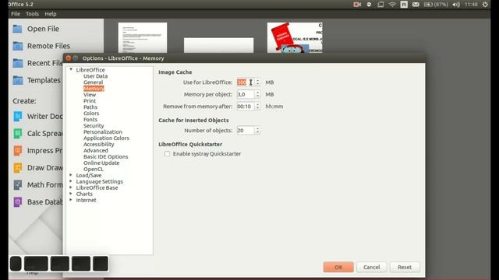Open the recent document thumbnail with red banner

[x=295, y=37]
